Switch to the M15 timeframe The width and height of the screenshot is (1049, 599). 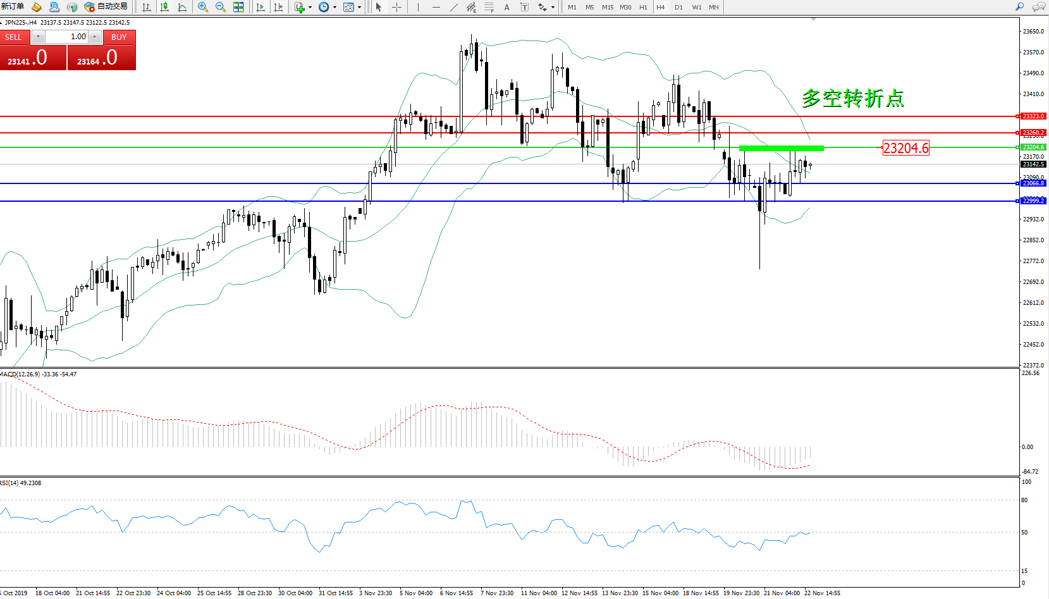[x=607, y=8]
